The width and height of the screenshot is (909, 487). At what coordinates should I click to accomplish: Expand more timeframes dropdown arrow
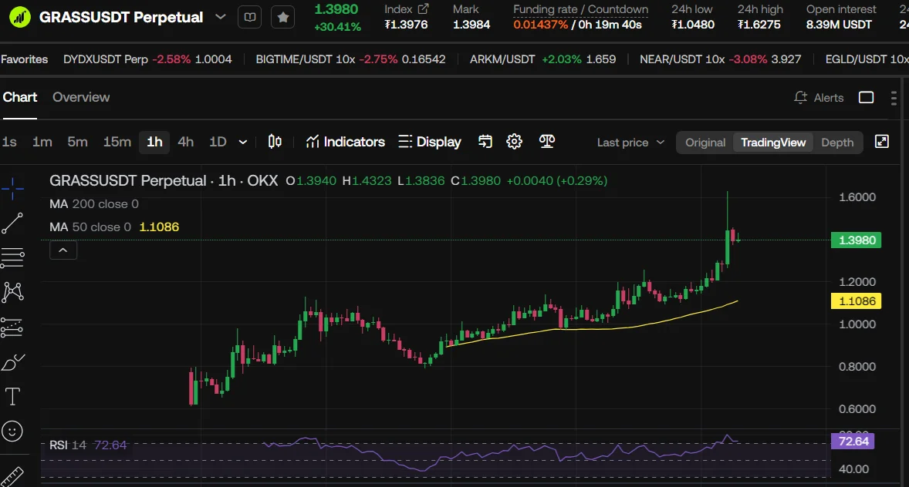(243, 143)
